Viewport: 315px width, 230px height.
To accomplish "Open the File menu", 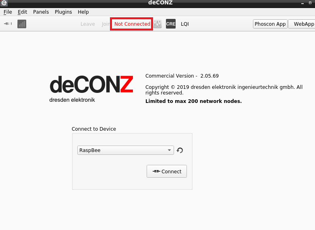I will coord(8,12).
